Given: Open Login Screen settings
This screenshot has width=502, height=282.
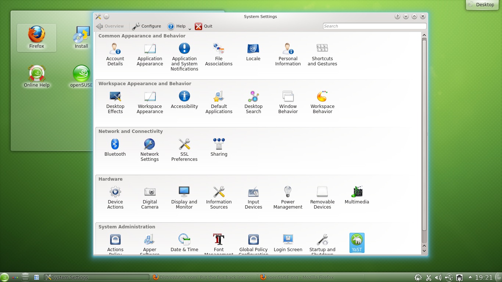Looking at the screenshot, I should click(x=288, y=243).
